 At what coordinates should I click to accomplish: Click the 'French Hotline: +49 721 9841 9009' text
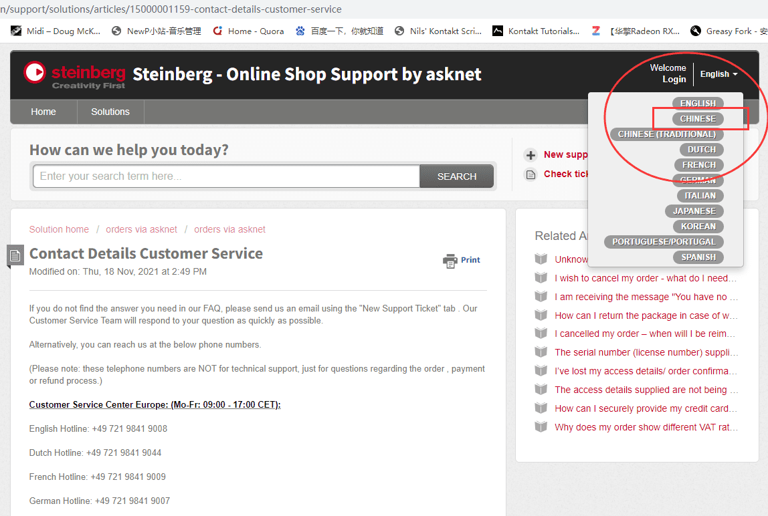coord(98,477)
